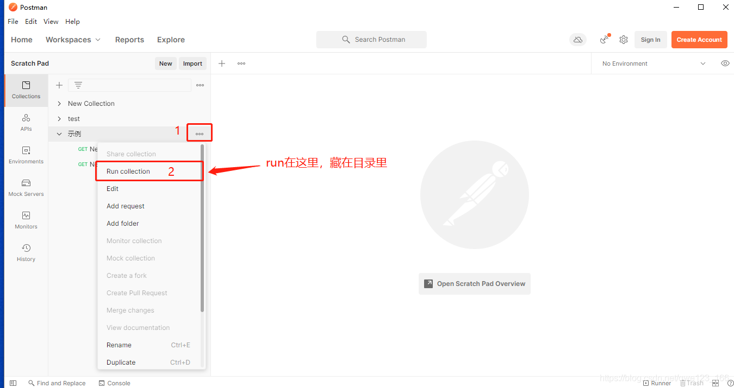Click Create Pull Request menu entry
734x388 pixels.
click(x=149, y=293)
